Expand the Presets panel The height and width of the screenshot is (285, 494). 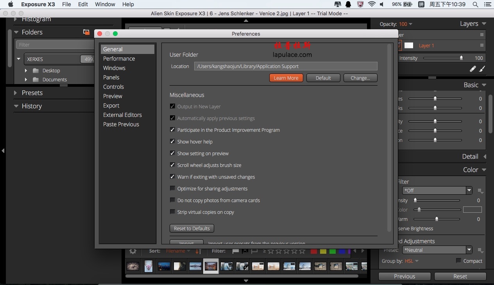click(16, 93)
